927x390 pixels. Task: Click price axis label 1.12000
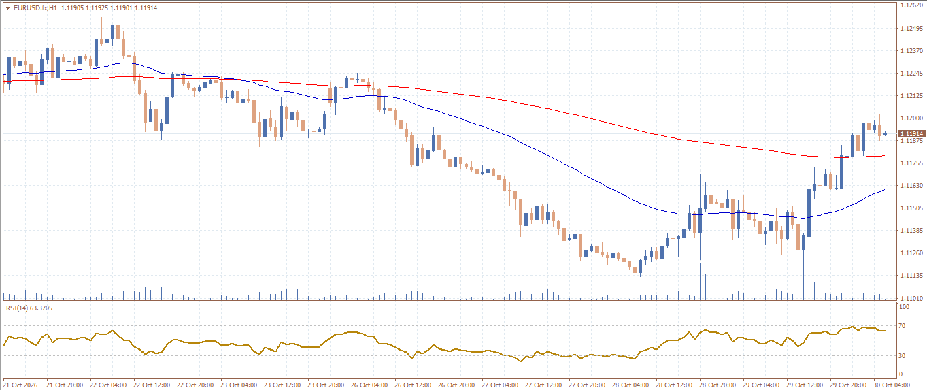[x=910, y=118]
